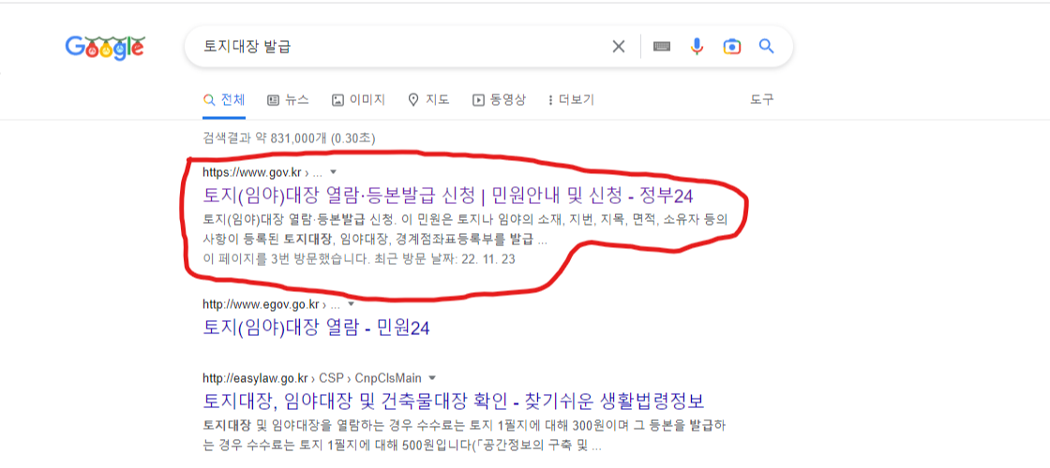This screenshot has width=1050, height=468.
Task: Open the on-screen keyboard input tool
Action: 662,46
